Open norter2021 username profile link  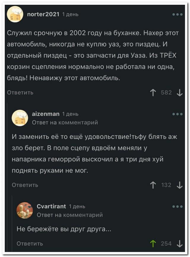click(43, 14)
